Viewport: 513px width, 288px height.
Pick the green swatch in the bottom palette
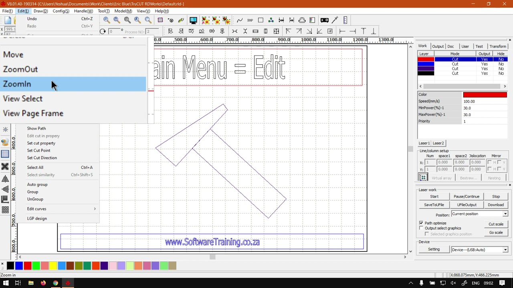pos(36,266)
